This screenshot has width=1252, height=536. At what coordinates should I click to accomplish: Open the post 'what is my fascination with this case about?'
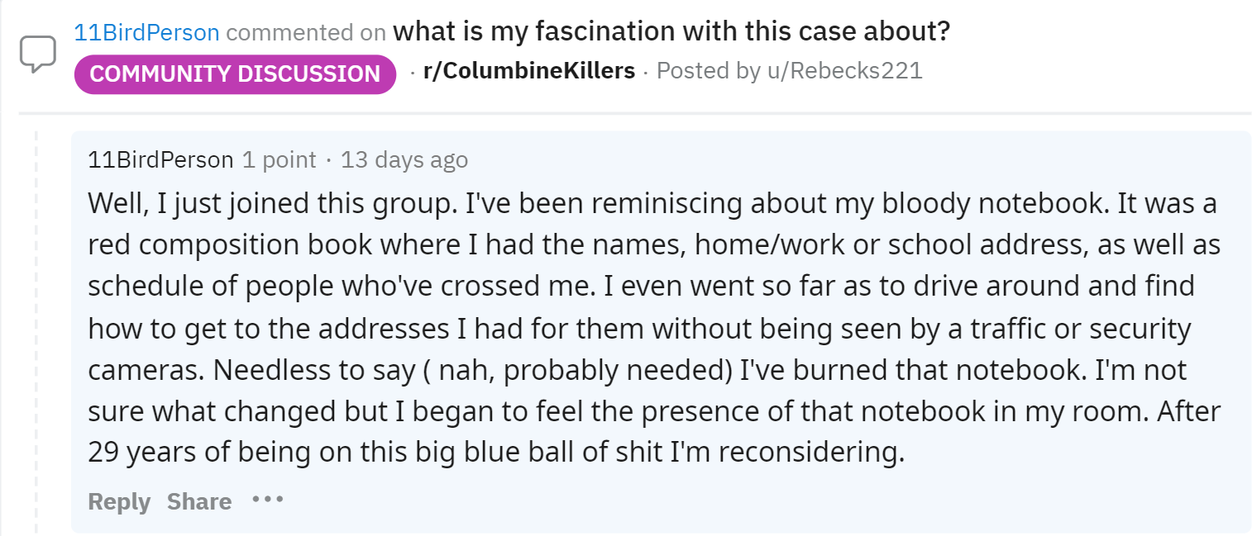tap(671, 32)
